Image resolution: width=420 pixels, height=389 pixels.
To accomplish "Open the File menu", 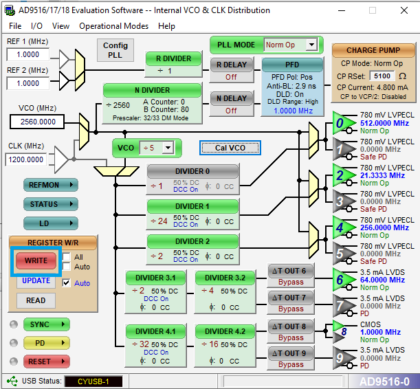I will (x=15, y=26).
